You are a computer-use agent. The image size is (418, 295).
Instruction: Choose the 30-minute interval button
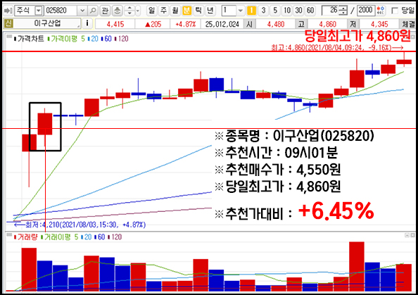[298, 11]
